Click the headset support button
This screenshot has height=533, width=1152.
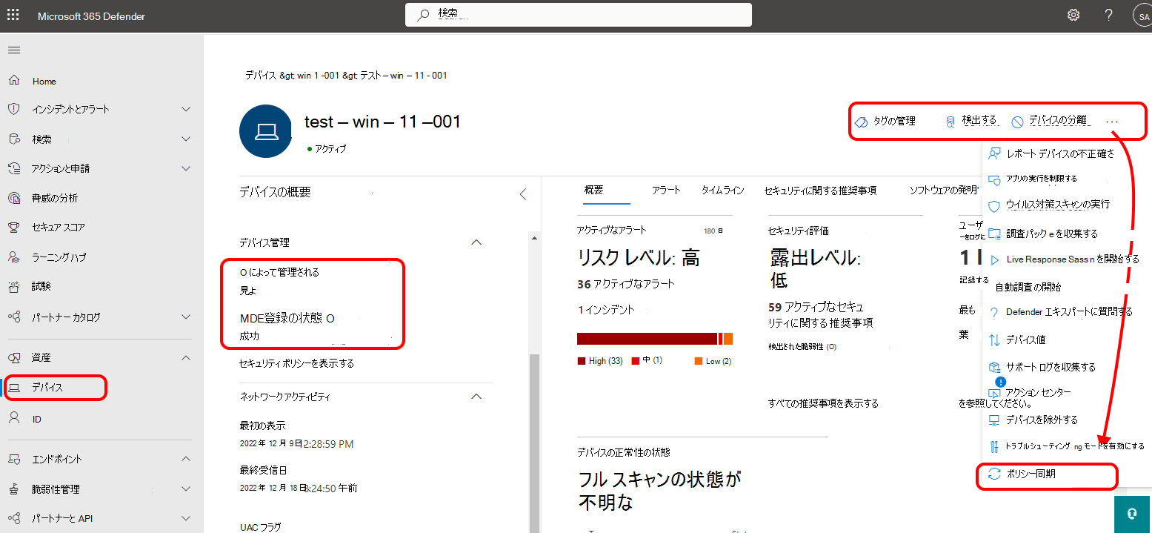pyautogui.click(x=1132, y=514)
